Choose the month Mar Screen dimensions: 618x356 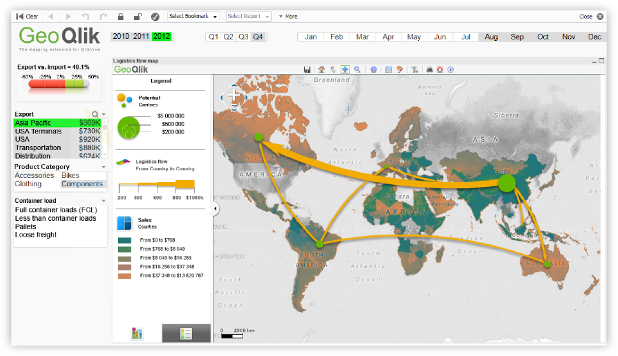(362, 36)
